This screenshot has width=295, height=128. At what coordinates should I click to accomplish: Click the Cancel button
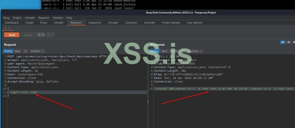[28, 35]
